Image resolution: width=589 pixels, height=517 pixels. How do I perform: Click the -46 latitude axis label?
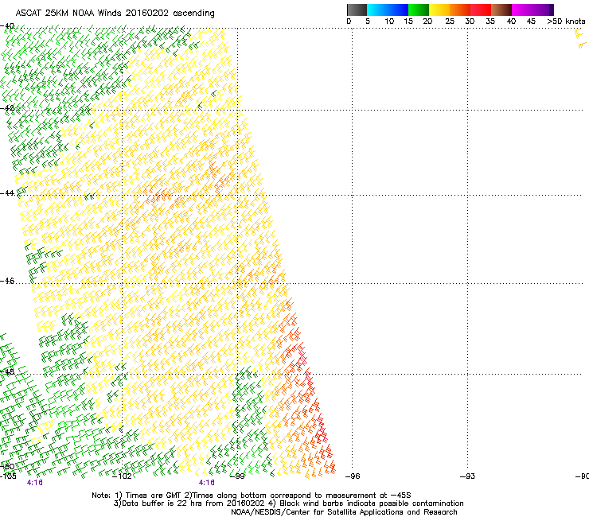(x=7, y=281)
